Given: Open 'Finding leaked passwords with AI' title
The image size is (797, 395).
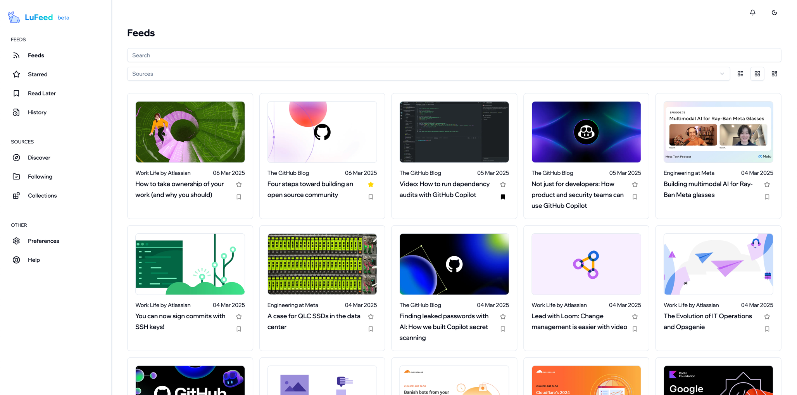Looking at the screenshot, I should coord(444,327).
